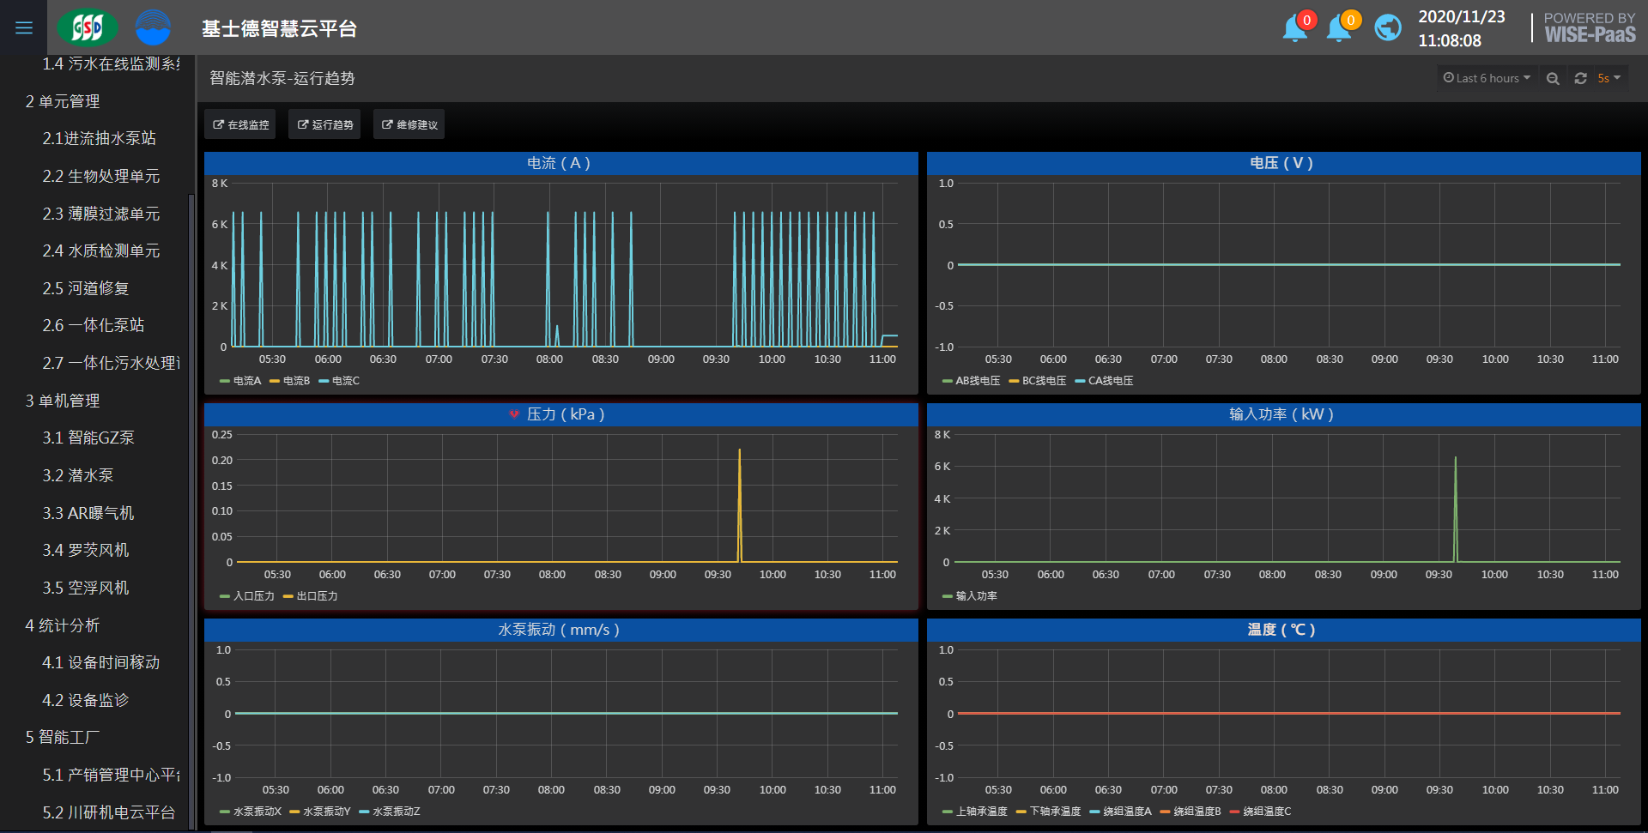Open the 压力 ( kPa ) panel title menu

click(x=565, y=414)
